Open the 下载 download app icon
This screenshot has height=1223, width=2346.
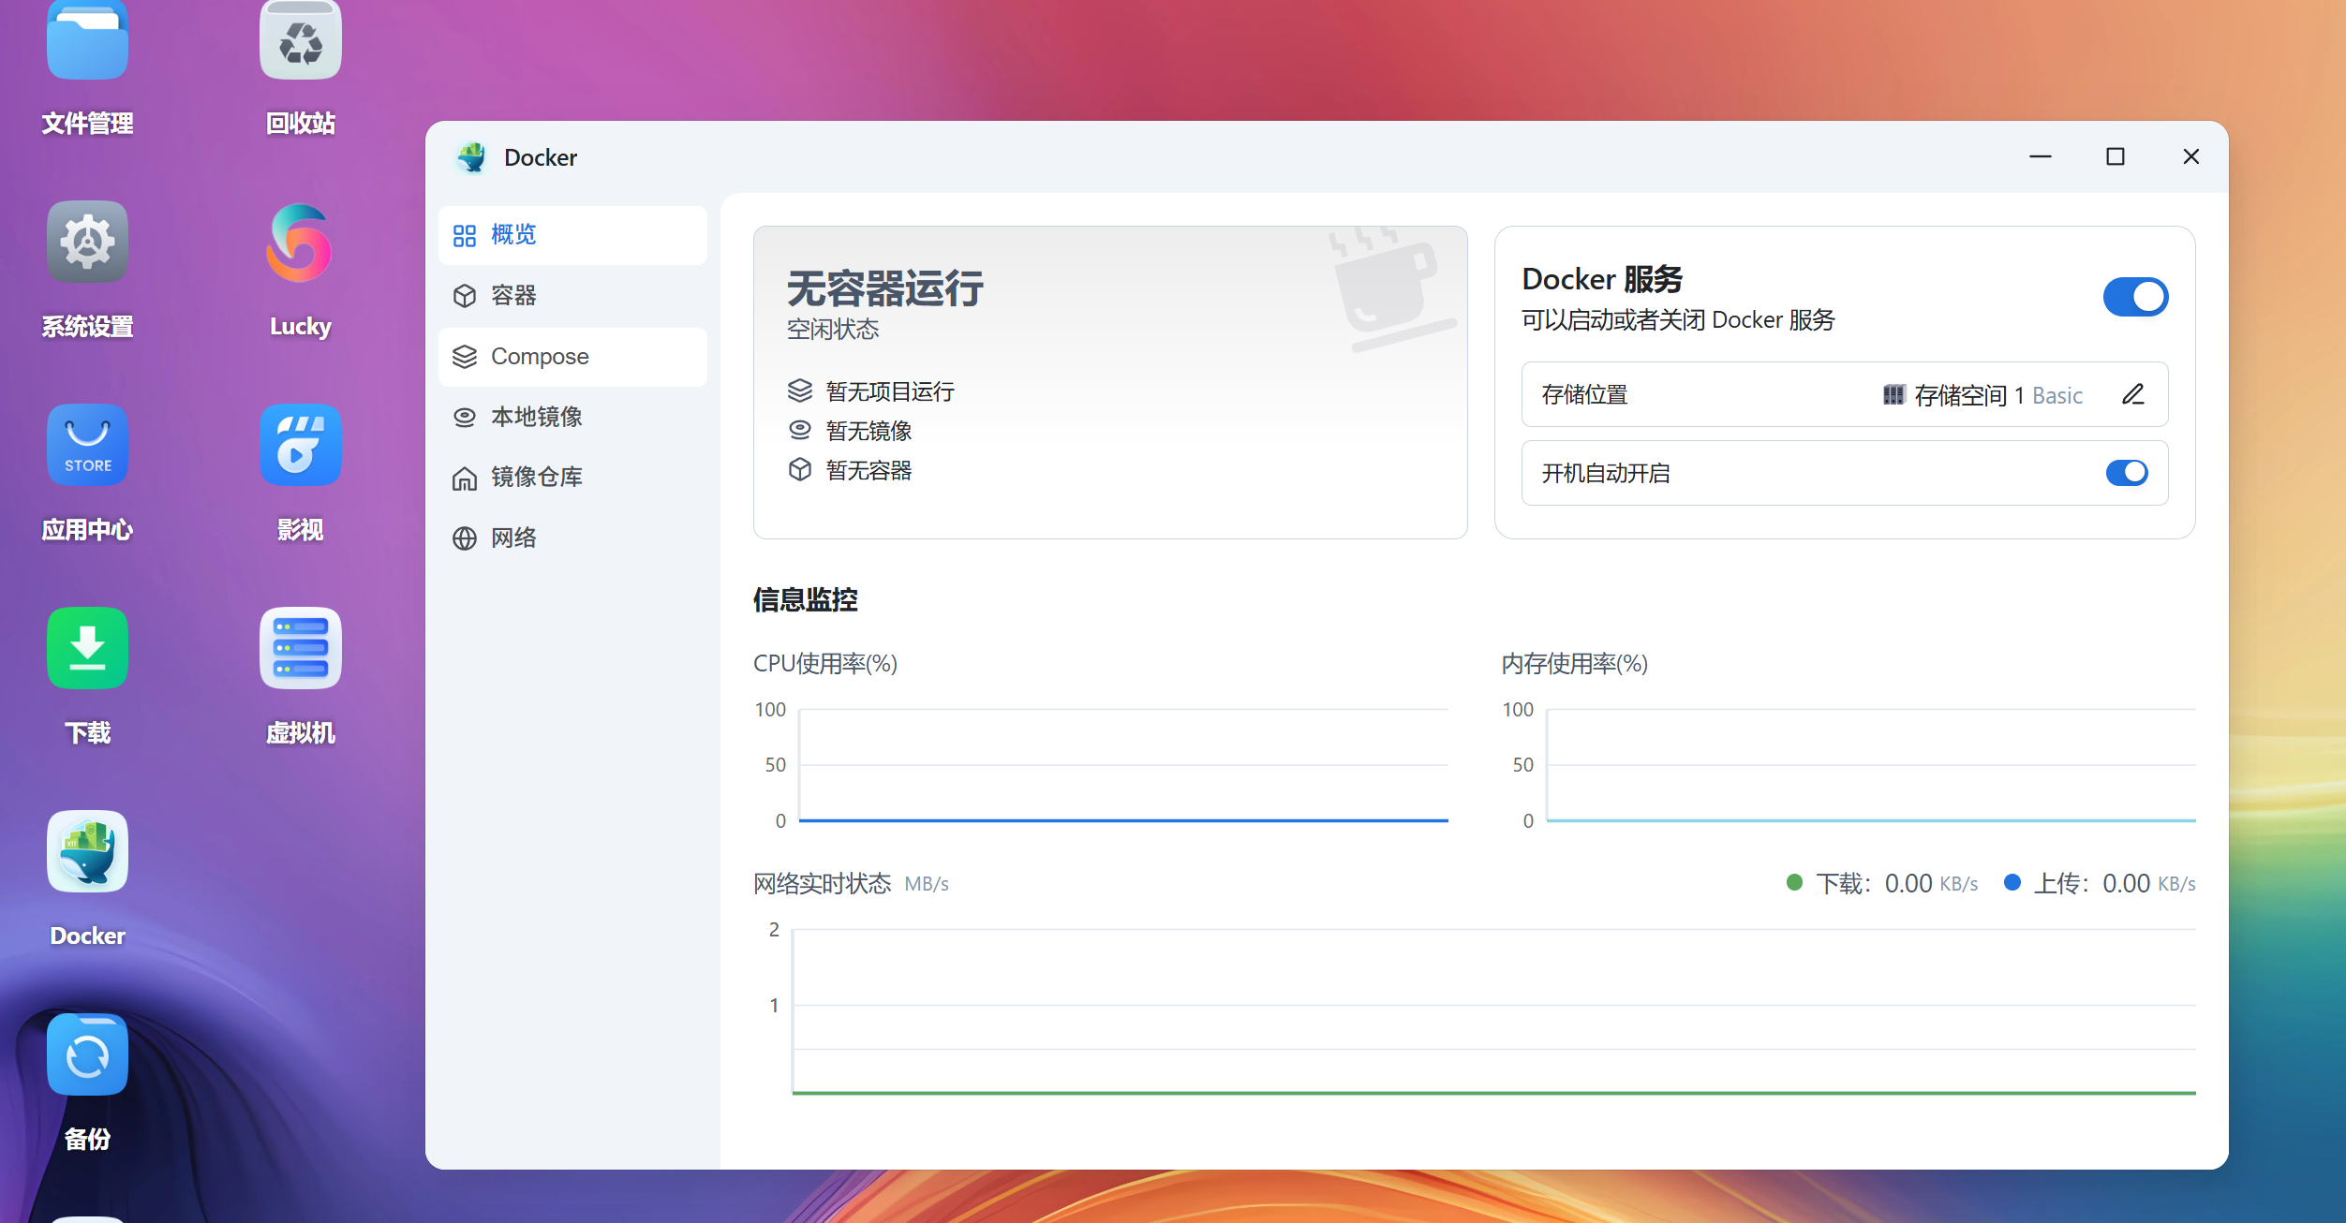coord(87,648)
